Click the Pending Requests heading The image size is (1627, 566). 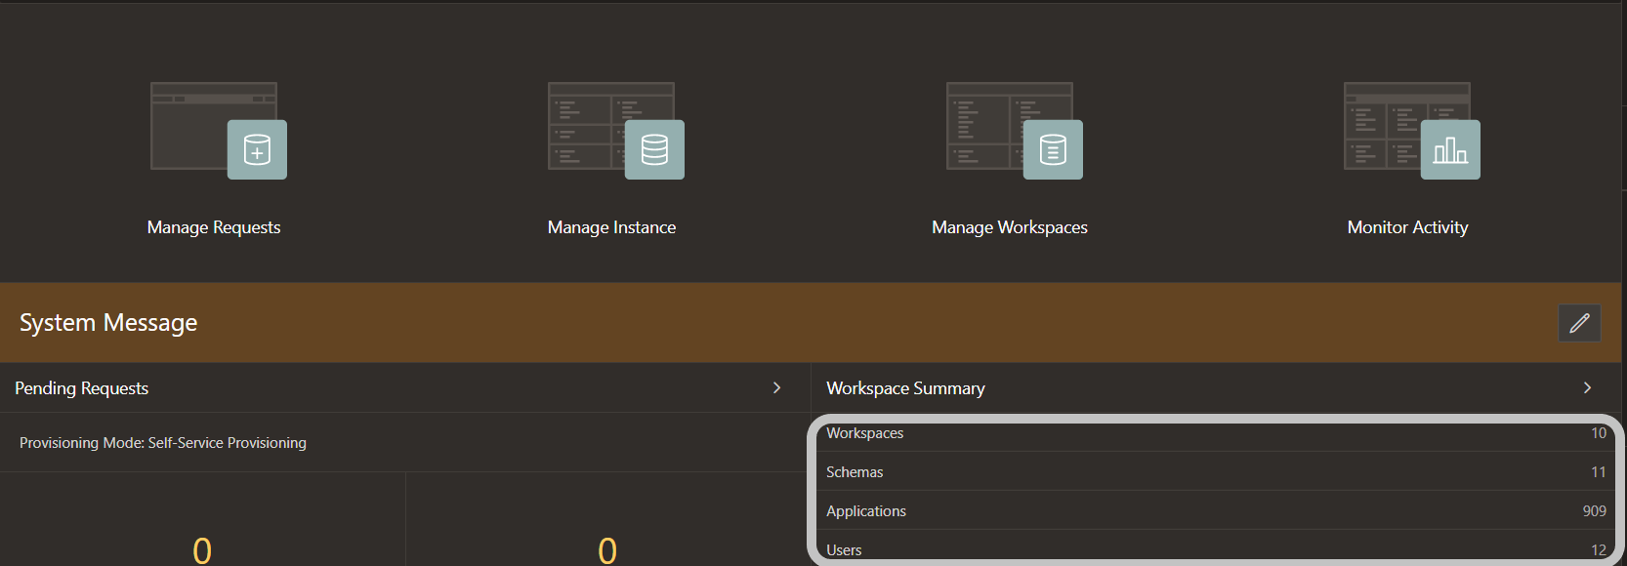pos(82,388)
